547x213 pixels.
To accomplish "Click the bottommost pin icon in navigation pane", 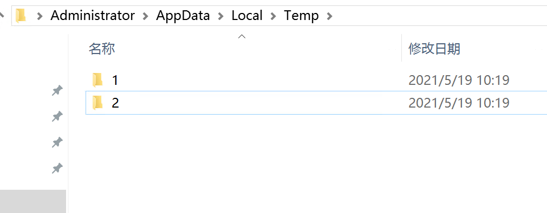I will click(57, 169).
